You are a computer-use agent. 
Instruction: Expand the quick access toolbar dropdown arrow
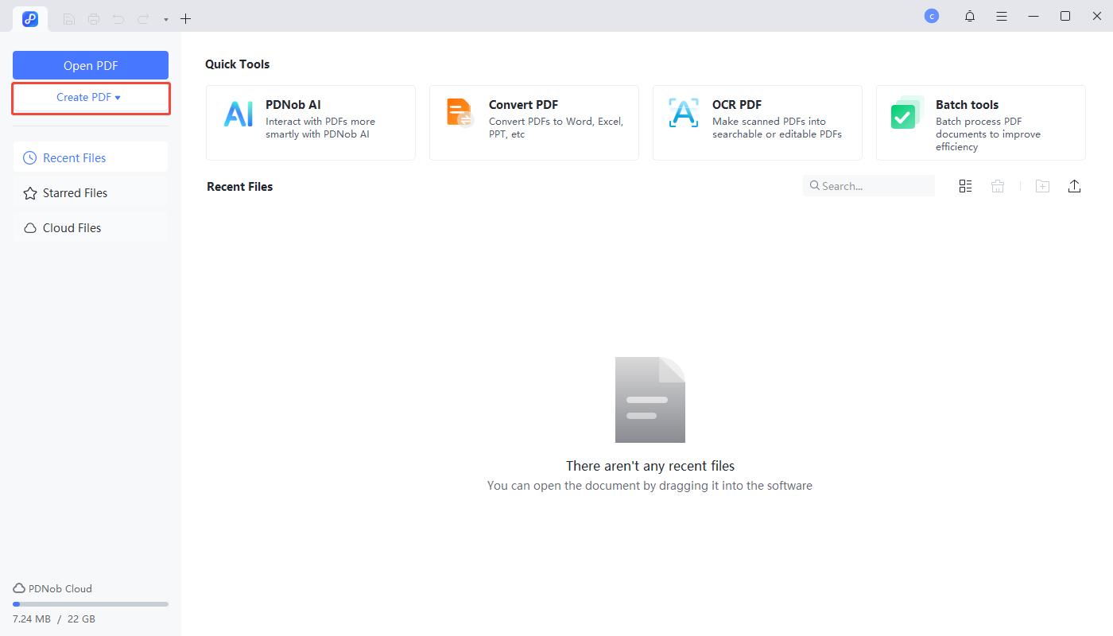click(x=165, y=19)
